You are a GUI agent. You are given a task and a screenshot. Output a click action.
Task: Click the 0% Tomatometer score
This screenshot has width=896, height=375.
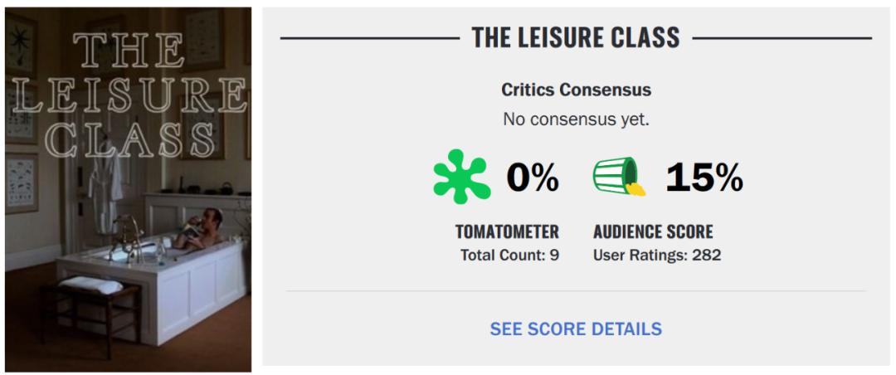click(532, 178)
